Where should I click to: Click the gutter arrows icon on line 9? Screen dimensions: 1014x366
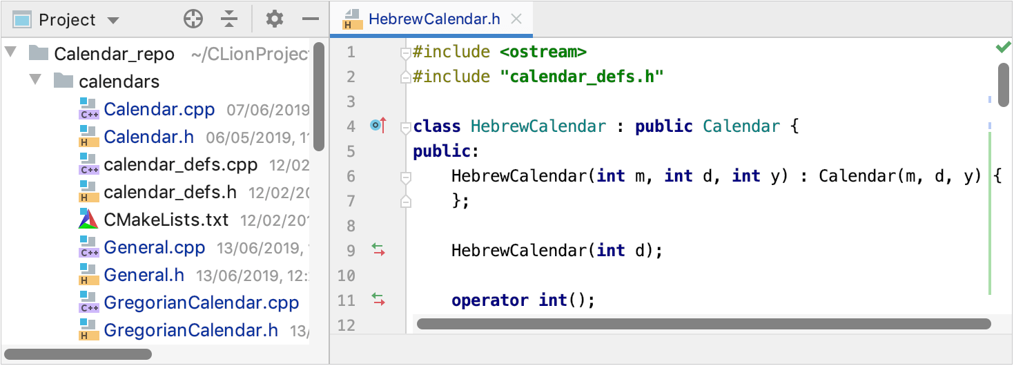click(x=378, y=250)
